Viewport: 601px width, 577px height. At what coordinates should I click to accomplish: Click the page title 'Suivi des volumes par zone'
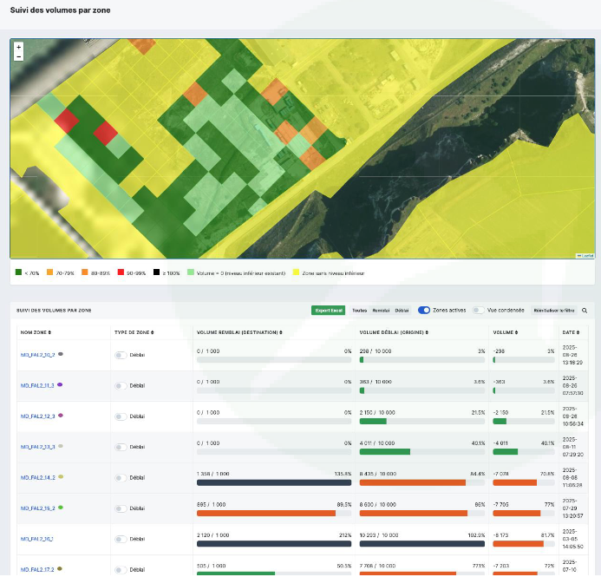tap(60, 10)
